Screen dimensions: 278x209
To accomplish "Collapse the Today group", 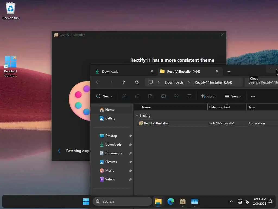I will 137,116.
